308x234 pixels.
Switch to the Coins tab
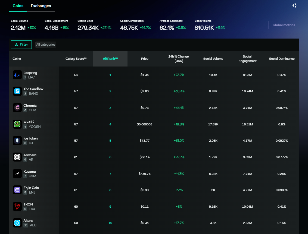(18, 6)
